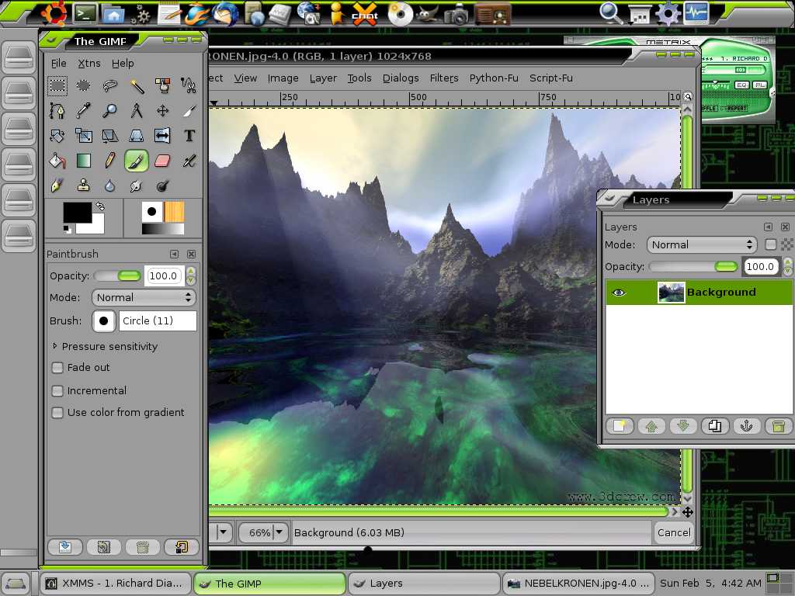Open the Paintbrush Mode dropdown

pos(144,297)
